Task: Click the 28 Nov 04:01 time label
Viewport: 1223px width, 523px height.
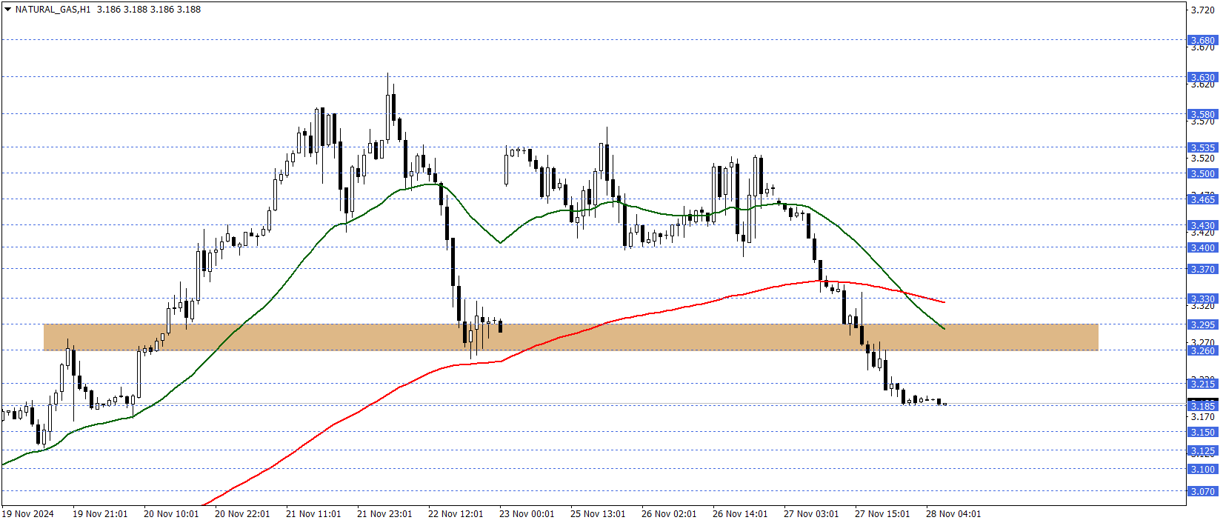Action: 953,514
